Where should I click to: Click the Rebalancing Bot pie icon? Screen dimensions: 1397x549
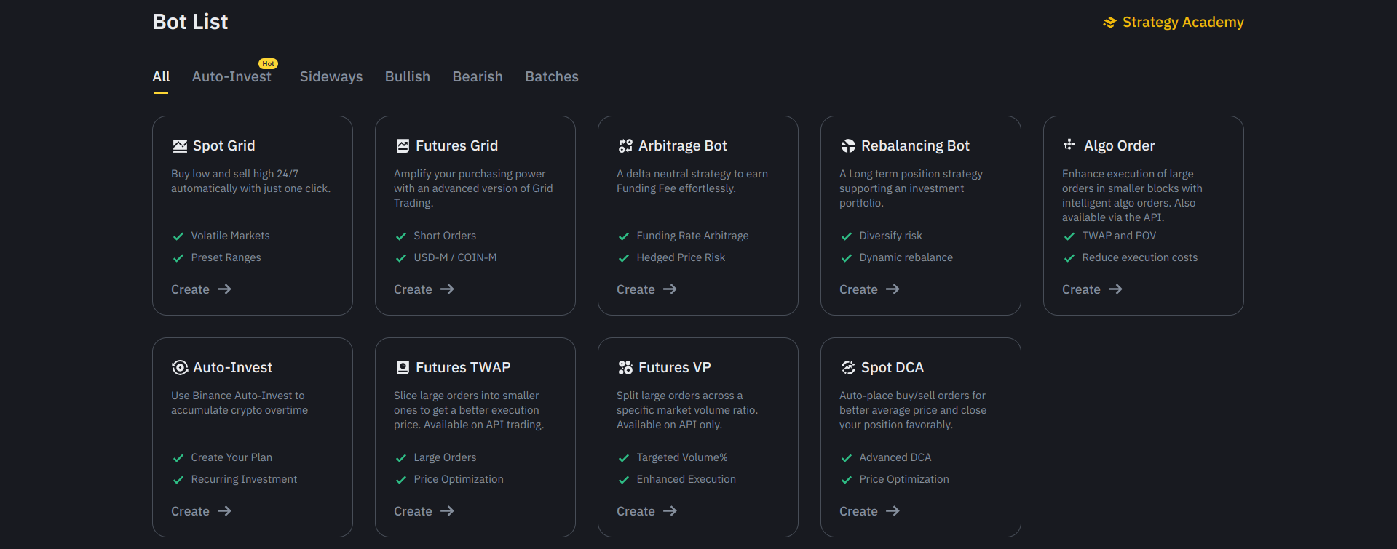point(848,146)
